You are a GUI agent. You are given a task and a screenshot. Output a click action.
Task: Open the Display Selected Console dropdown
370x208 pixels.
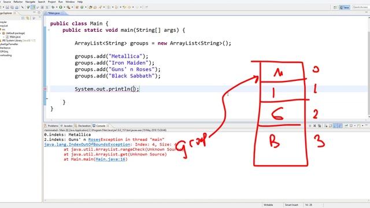pyautogui.click(x=354, y=126)
